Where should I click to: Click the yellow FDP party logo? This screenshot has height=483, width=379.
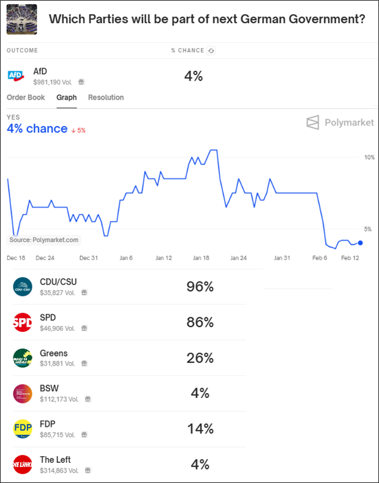click(22, 429)
